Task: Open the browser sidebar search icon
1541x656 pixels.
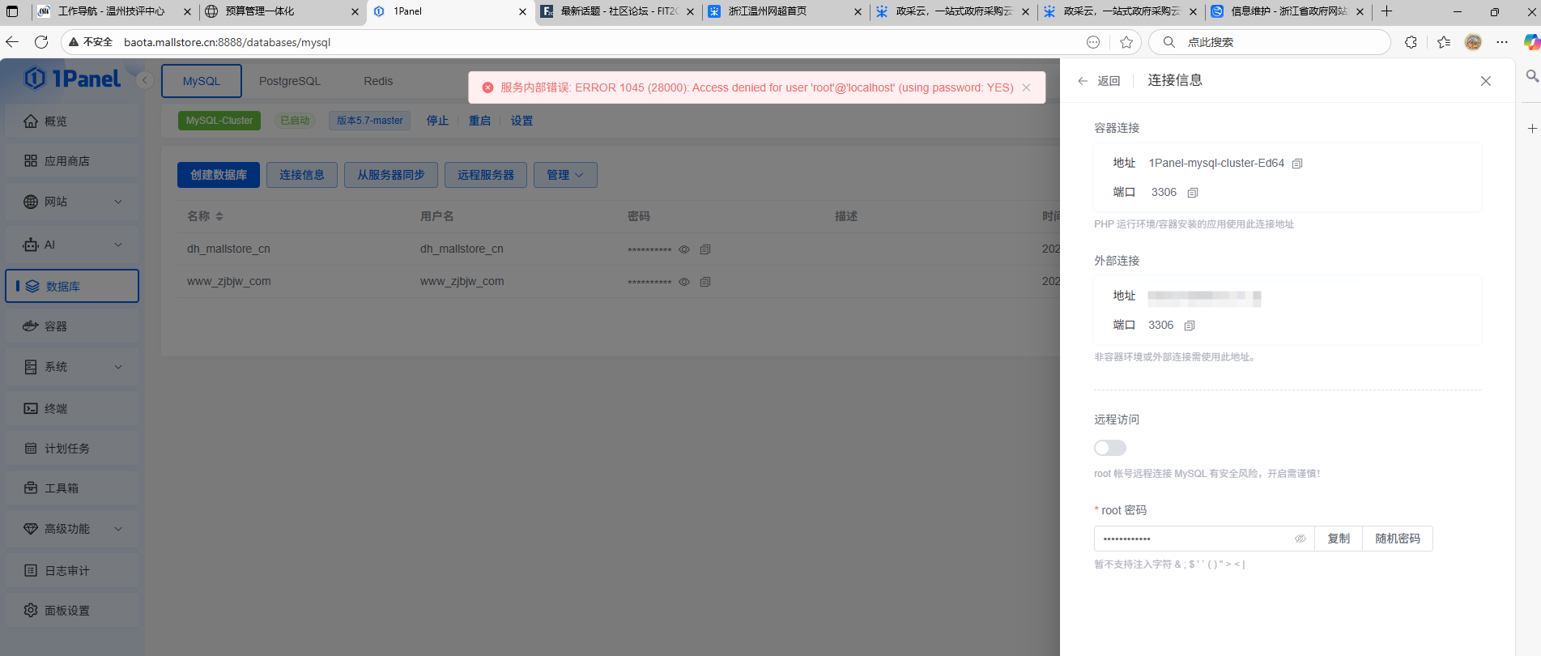Action: 1532,76
